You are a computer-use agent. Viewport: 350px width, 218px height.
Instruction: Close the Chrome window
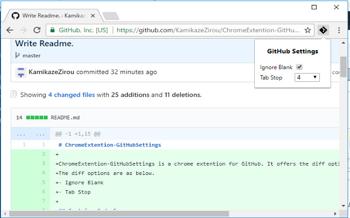tap(336, 7)
